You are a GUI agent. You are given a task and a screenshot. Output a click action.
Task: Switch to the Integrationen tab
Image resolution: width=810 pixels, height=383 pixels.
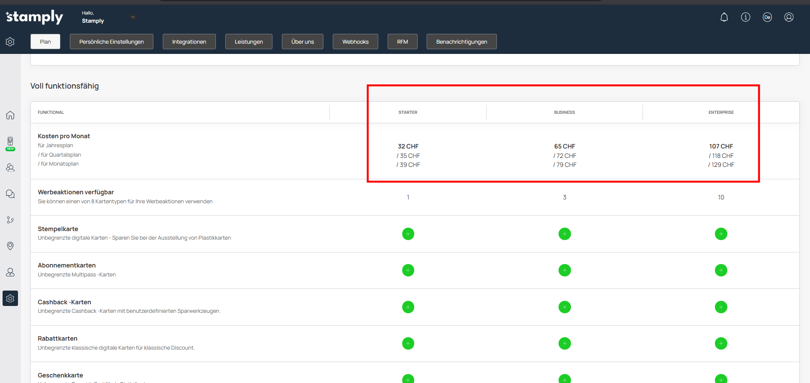[x=189, y=42]
